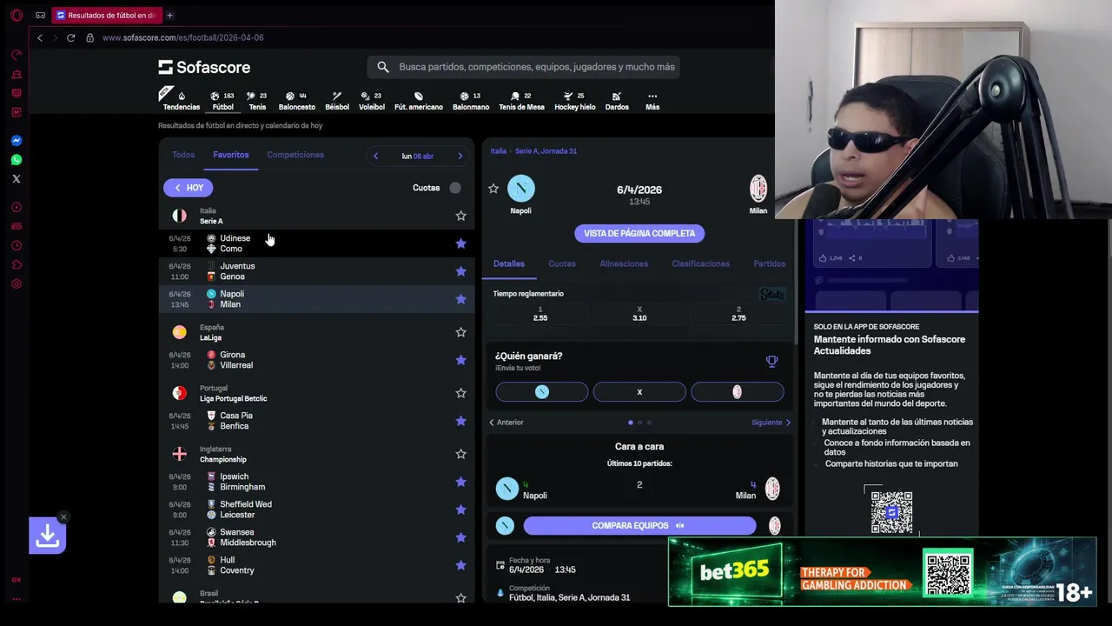Favorite the match star in detail header
The image size is (1112, 626).
[x=493, y=189]
